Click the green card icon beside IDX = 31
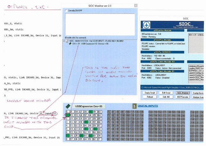This screenshot has width=206, height=146. click(70, 44)
